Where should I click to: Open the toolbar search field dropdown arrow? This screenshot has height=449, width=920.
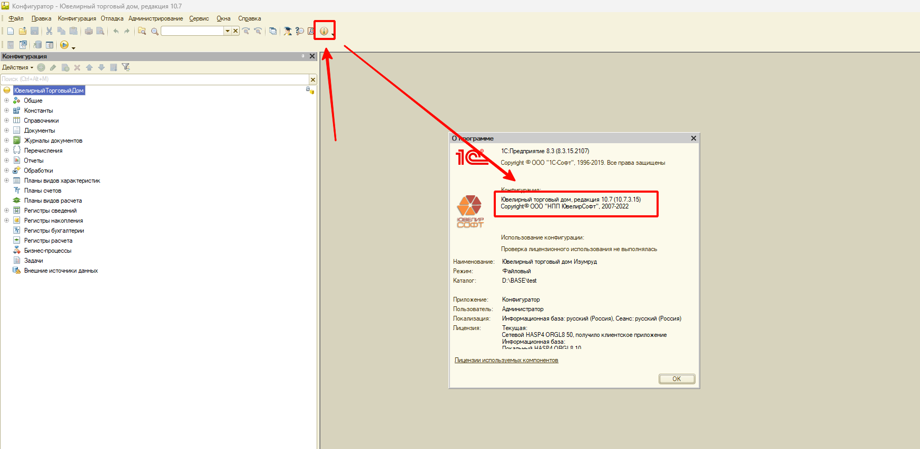[228, 31]
